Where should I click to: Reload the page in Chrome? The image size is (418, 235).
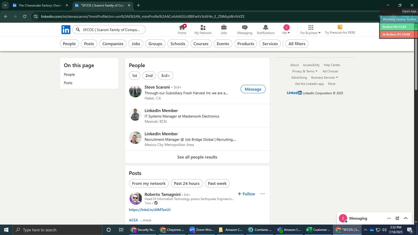pyautogui.click(x=25, y=16)
